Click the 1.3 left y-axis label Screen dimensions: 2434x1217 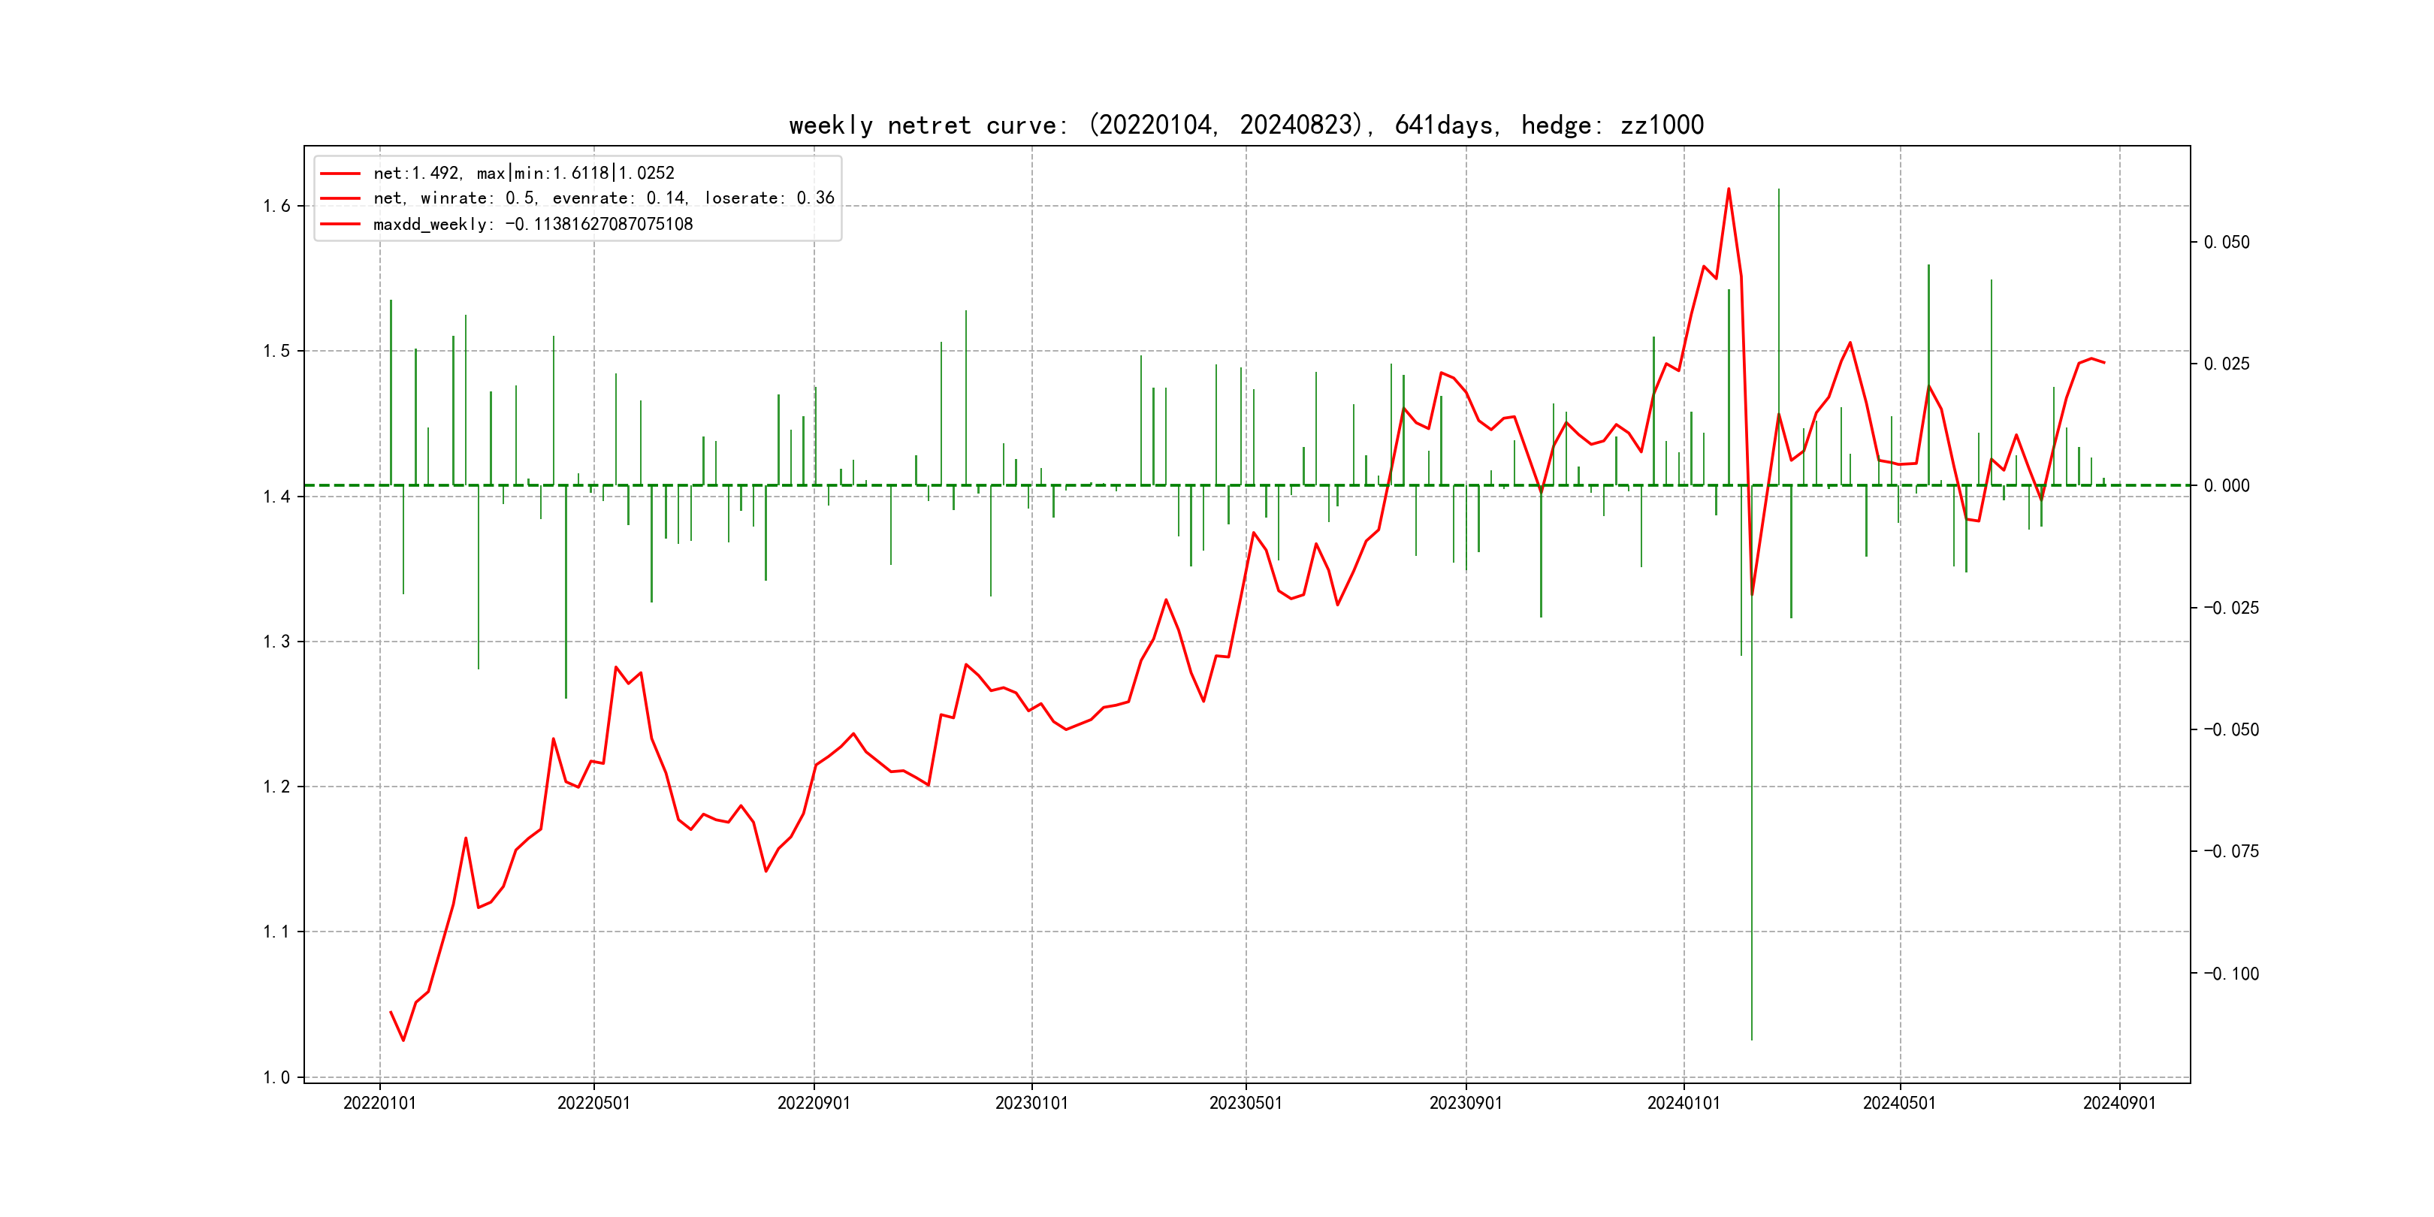point(276,642)
